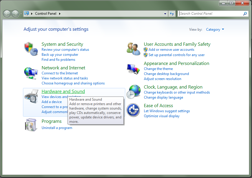This screenshot has height=178, width=252.
Task: Click the refresh icon beside the address bar
Action: tap(172, 14)
